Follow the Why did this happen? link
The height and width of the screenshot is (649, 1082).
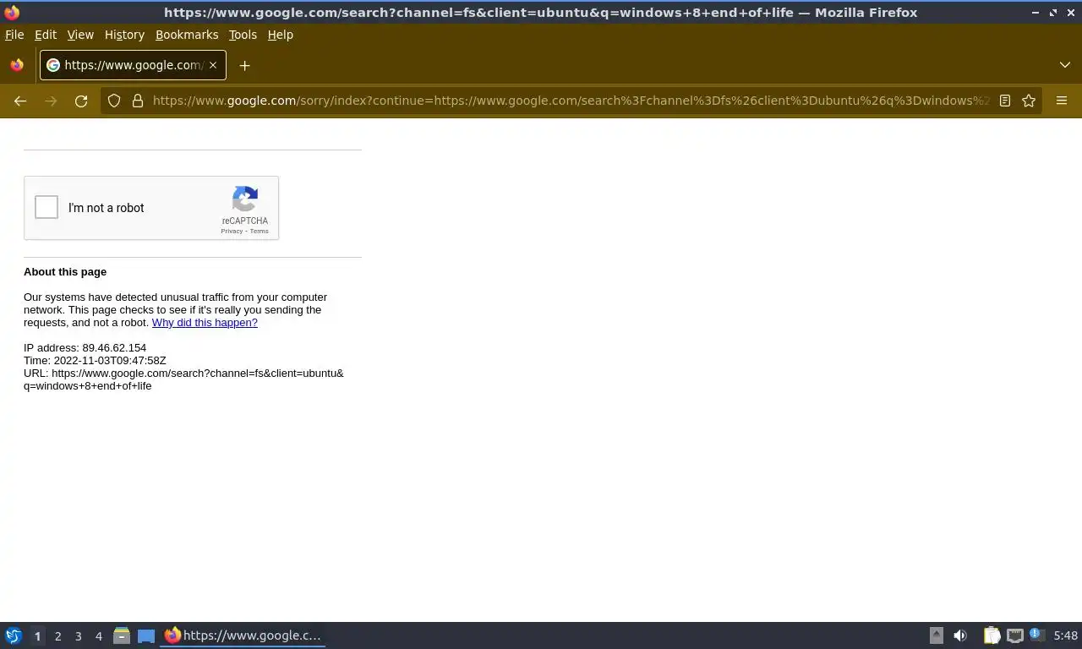[x=205, y=323]
